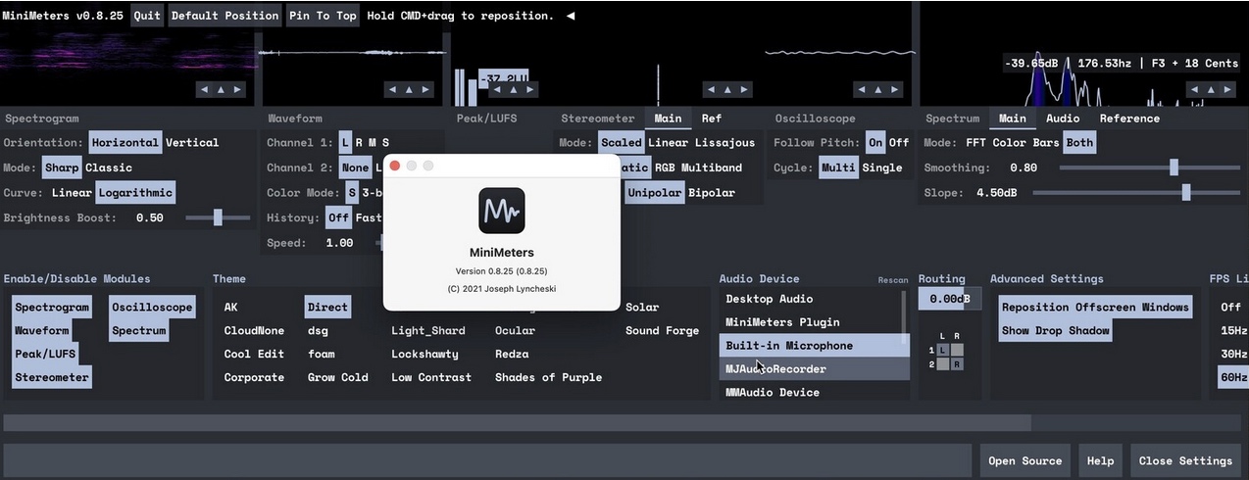
Task: Select Multiband stereometer color option
Action: 712,168
